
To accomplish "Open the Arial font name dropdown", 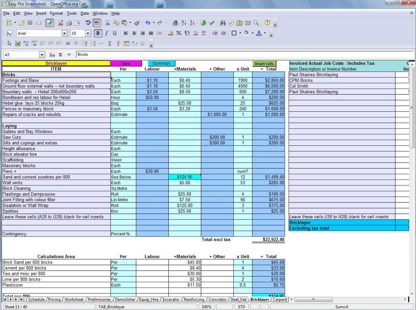I will (x=64, y=33).
